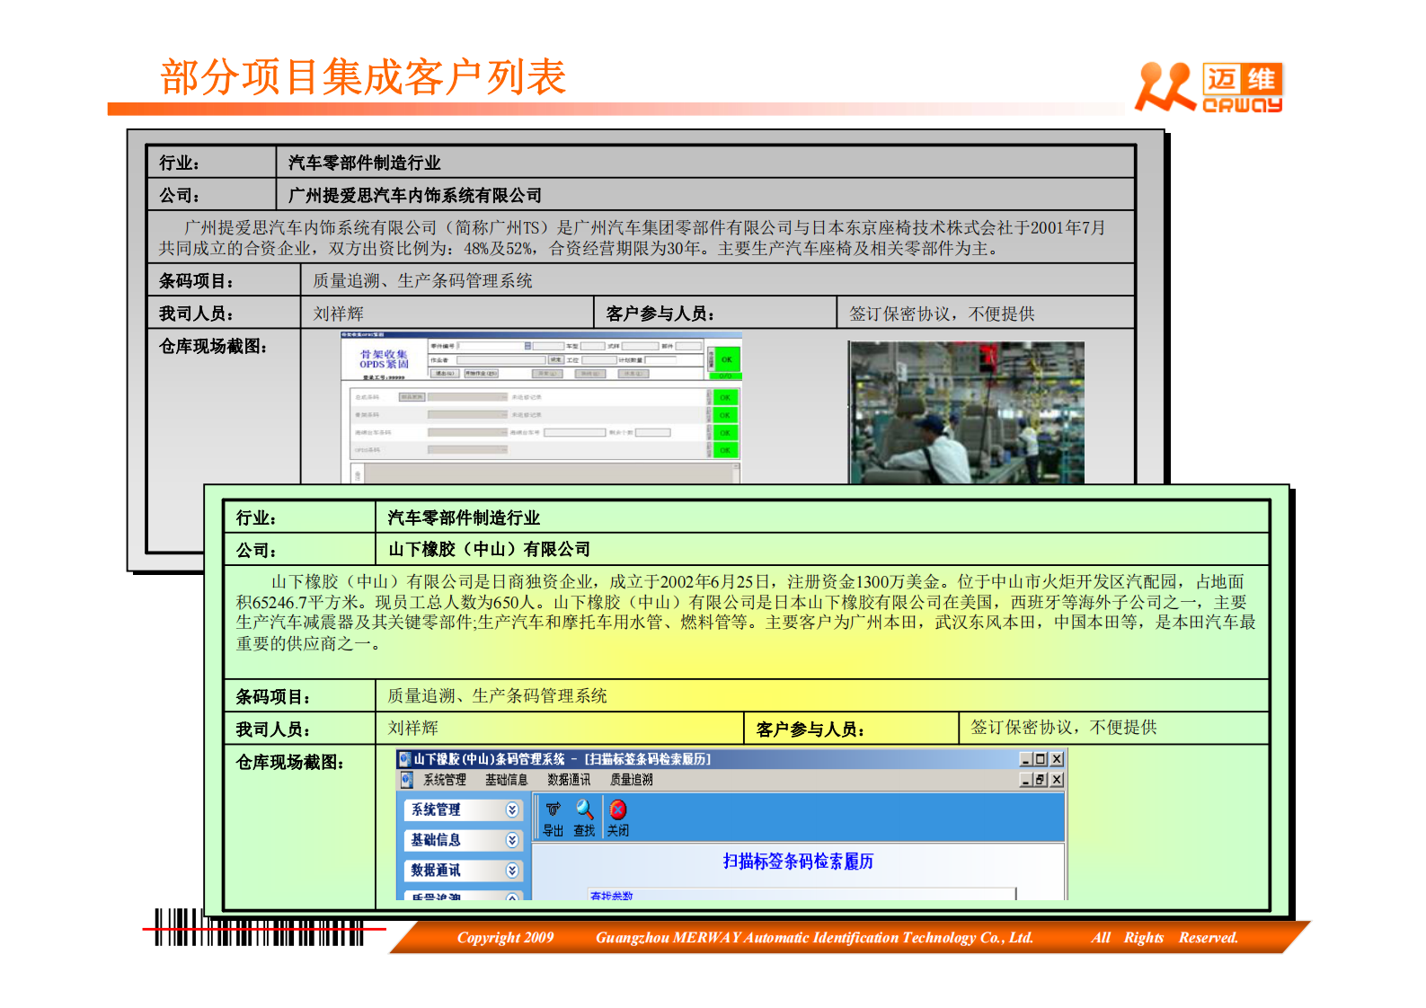Open the 总成条码 row dropdown
The width and height of the screenshot is (1426, 1008).
pos(504,397)
